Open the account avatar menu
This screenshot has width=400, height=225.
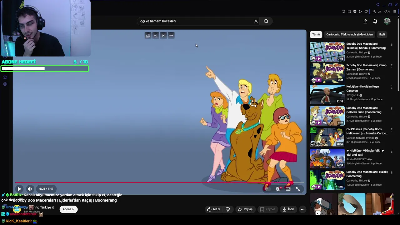[387, 21]
